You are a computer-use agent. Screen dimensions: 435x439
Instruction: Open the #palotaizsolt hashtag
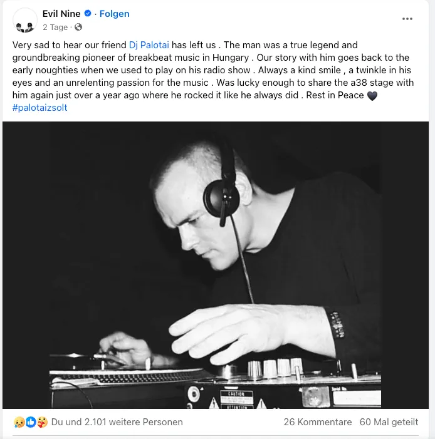click(x=39, y=108)
